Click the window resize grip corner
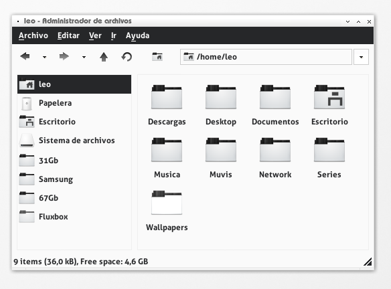This screenshot has height=289, width=391. pos(368,262)
